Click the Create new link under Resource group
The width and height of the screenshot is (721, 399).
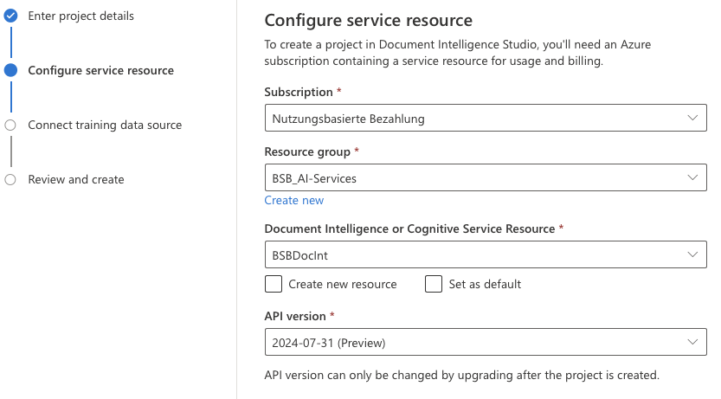[x=293, y=200]
